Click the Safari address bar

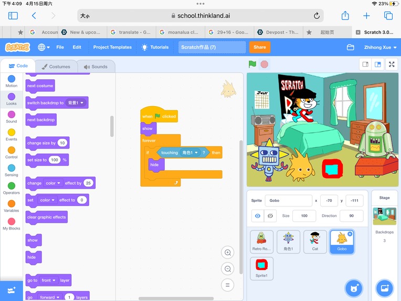[x=201, y=16]
